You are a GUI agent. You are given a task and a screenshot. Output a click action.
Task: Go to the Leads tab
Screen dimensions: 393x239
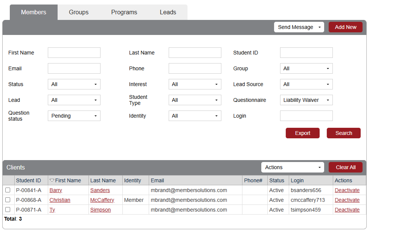point(168,12)
